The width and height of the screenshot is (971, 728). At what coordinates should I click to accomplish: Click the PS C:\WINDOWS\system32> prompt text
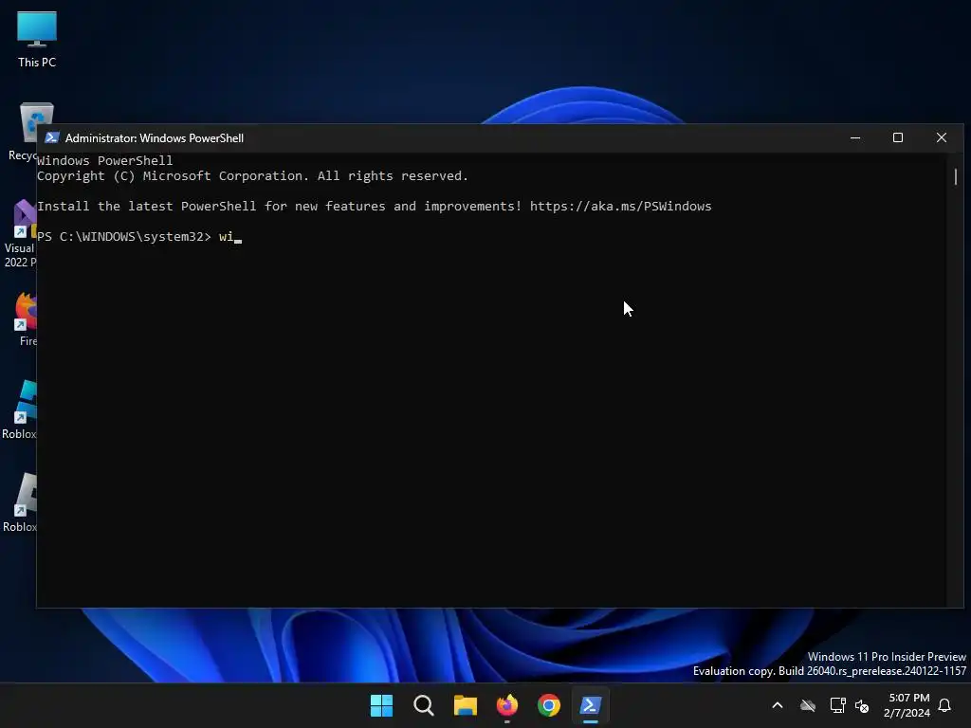[x=124, y=236]
